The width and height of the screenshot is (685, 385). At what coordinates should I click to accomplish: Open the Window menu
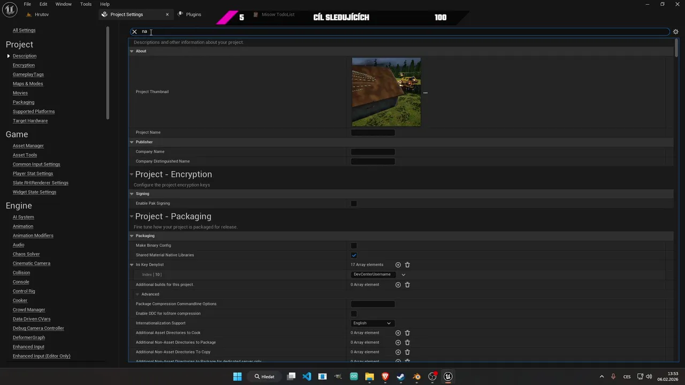point(64,4)
